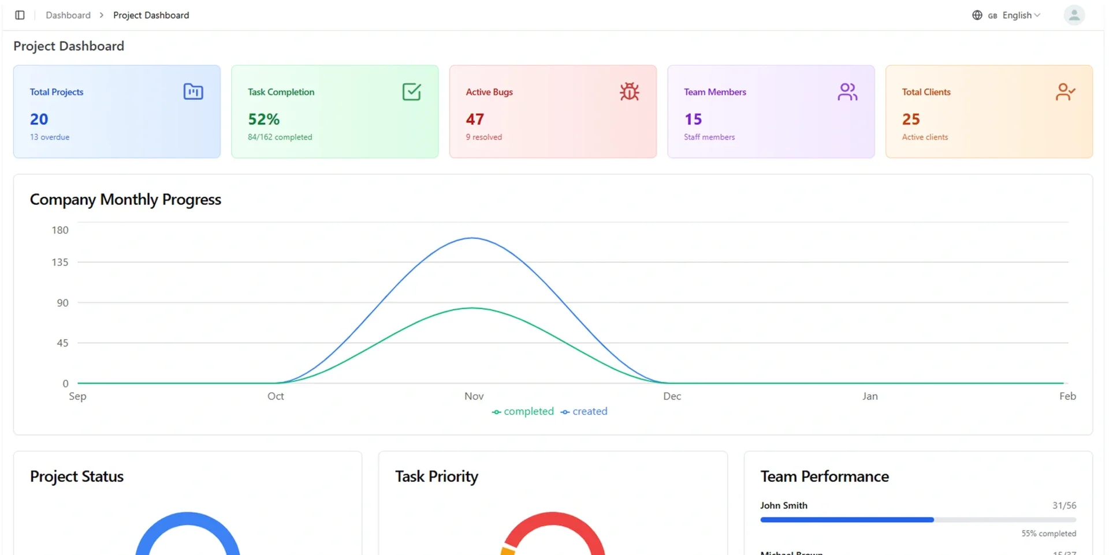Go to Dashboard breadcrumb link
1109x555 pixels.
[x=68, y=15]
